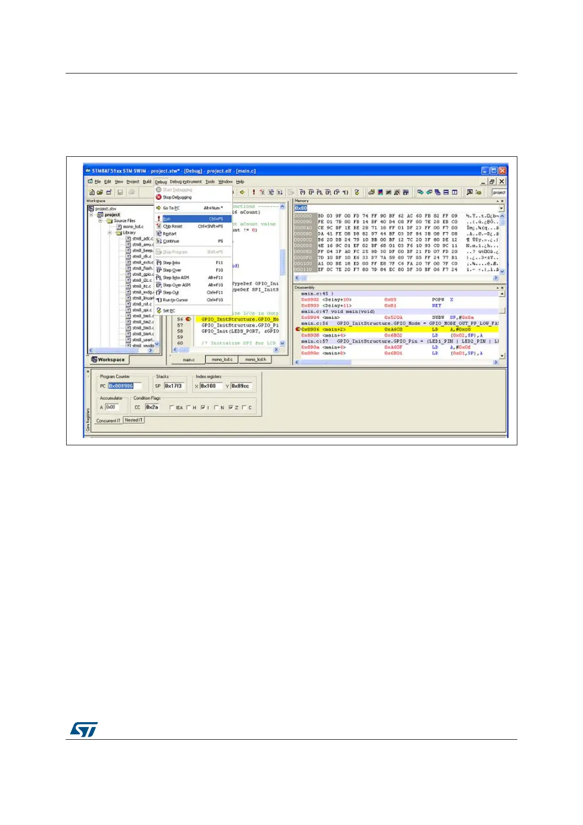Close the Memory panel with its X
583x825 pixels.
[502, 201]
